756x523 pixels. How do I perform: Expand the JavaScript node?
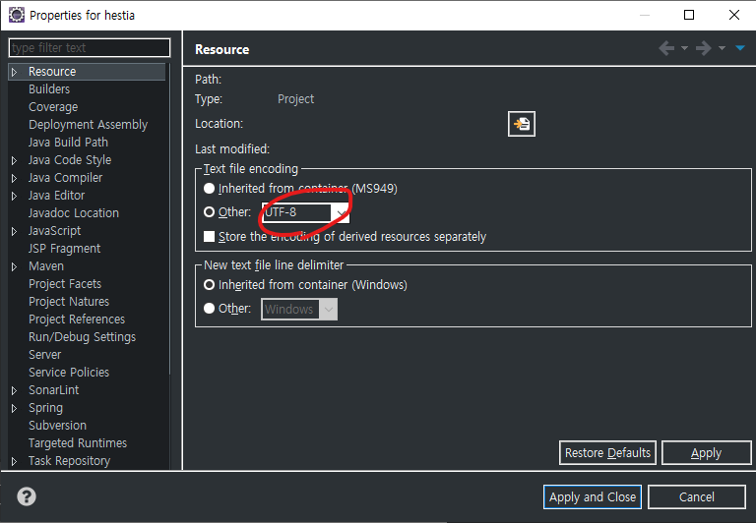coord(15,231)
